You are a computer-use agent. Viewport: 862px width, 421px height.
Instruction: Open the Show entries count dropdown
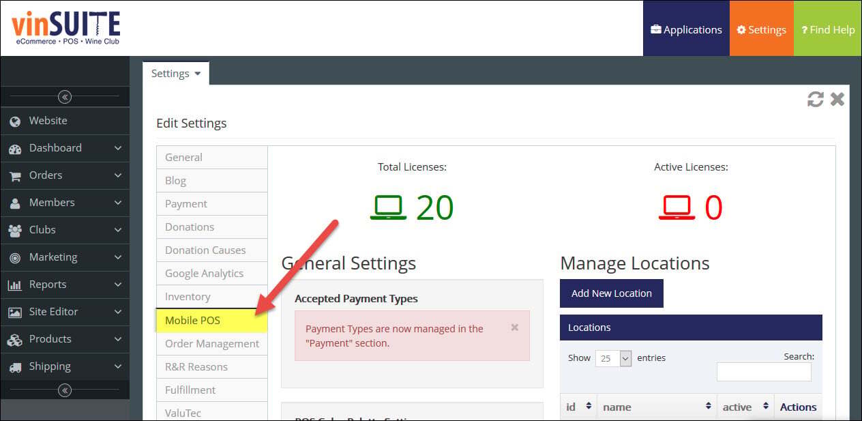[613, 358]
